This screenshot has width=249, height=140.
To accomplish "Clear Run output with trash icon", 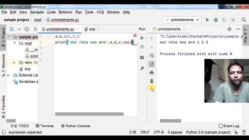I will [x=152, y=81].
